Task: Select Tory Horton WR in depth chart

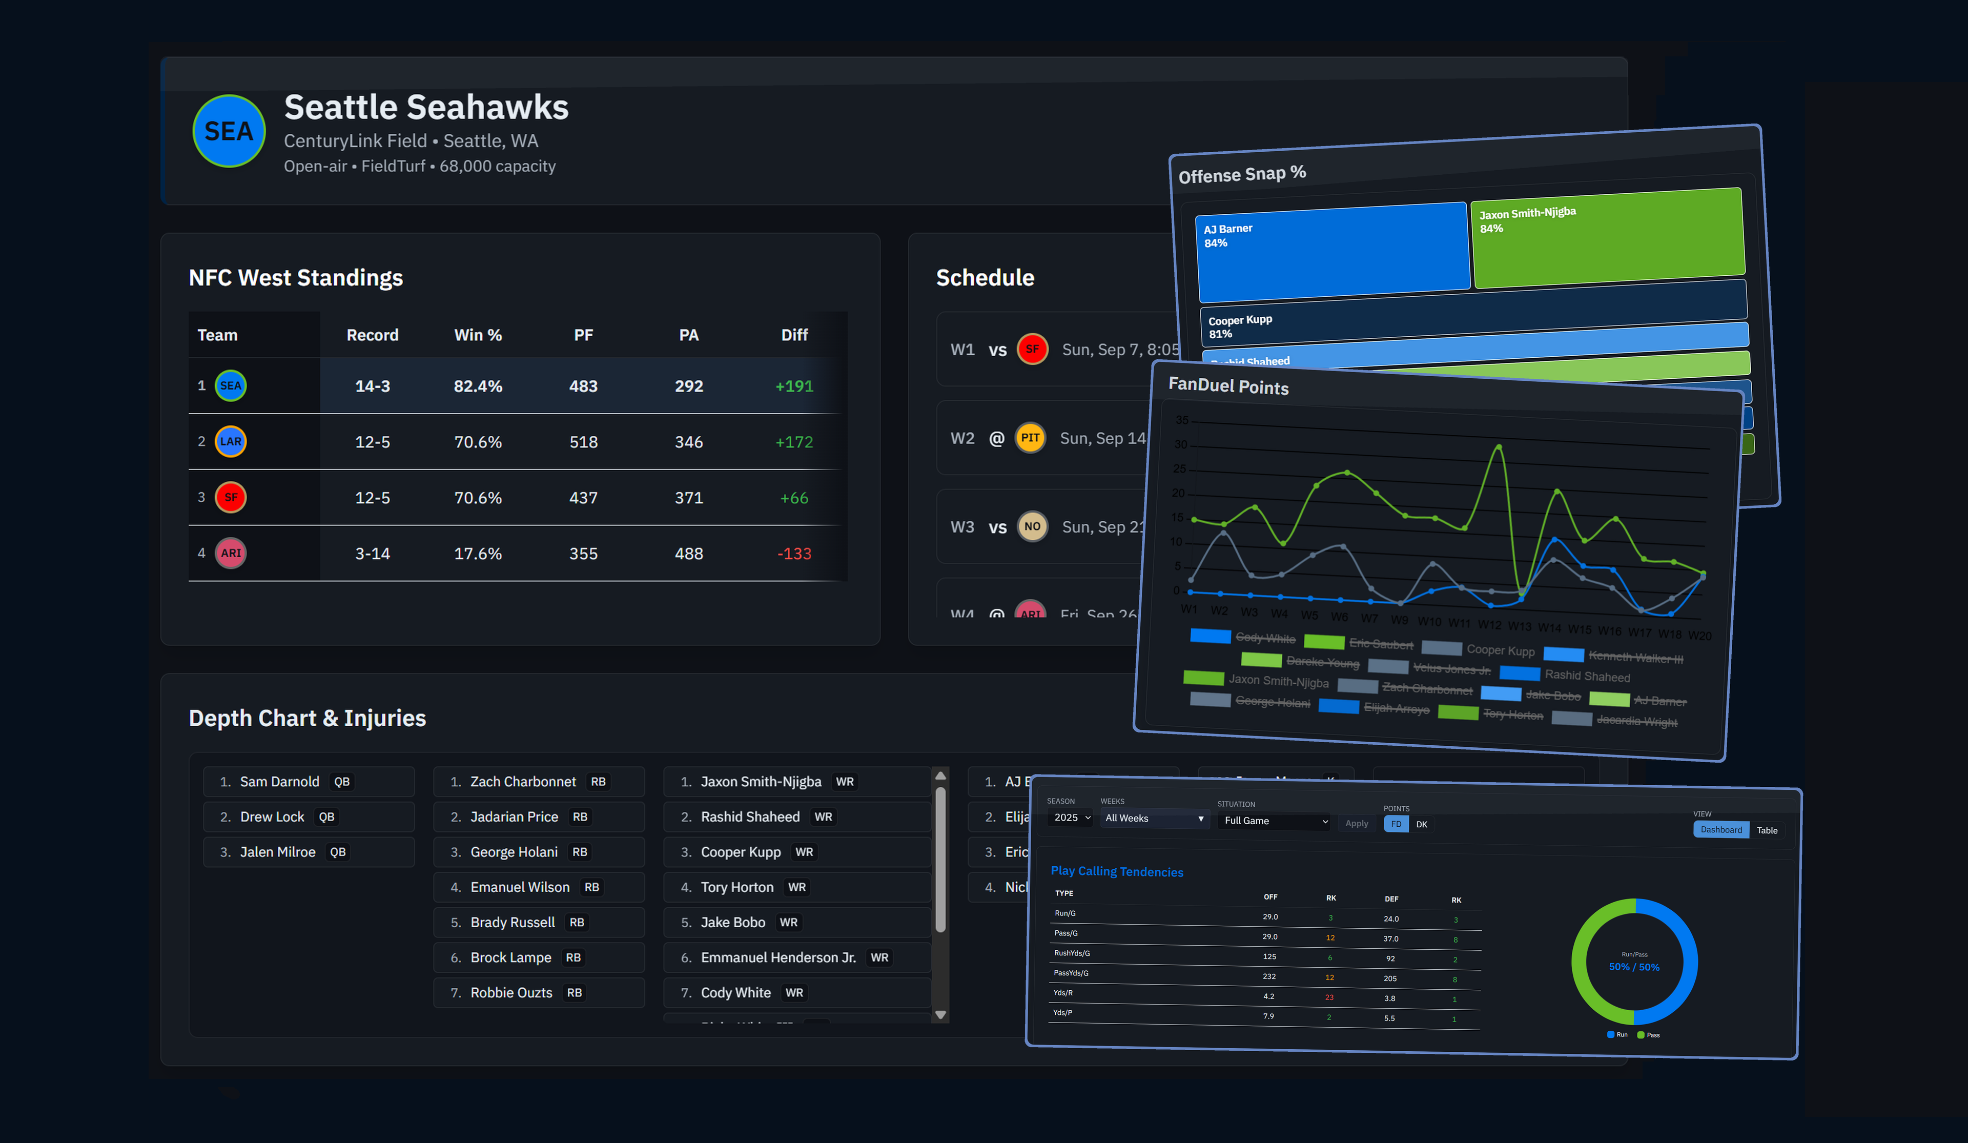Action: pos(797,887)
